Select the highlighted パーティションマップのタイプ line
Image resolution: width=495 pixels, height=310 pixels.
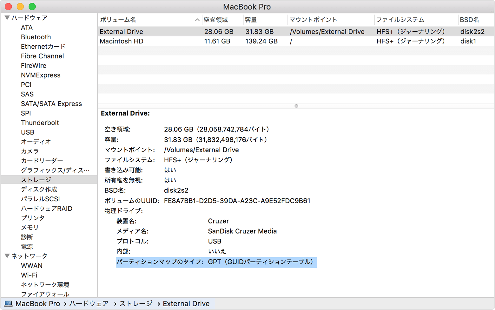(216, 262)
